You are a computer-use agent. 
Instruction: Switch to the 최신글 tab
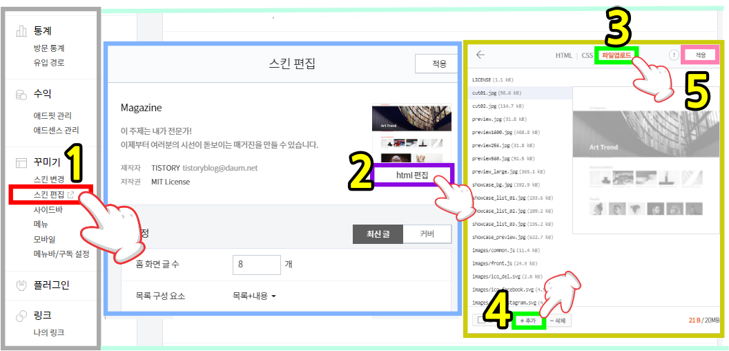pos(378,234)
